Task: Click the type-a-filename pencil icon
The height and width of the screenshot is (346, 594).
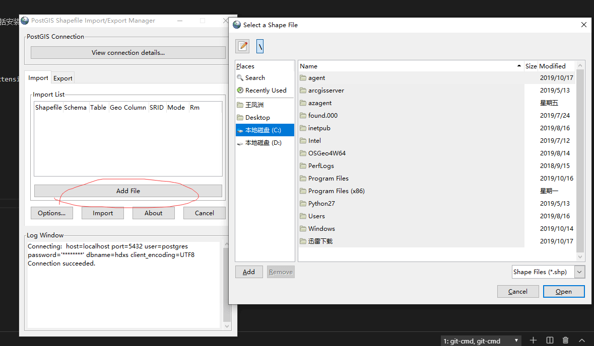Action: pos(242,46)
